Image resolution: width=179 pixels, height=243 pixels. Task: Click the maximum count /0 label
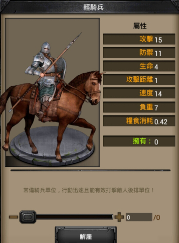(156, 217)
